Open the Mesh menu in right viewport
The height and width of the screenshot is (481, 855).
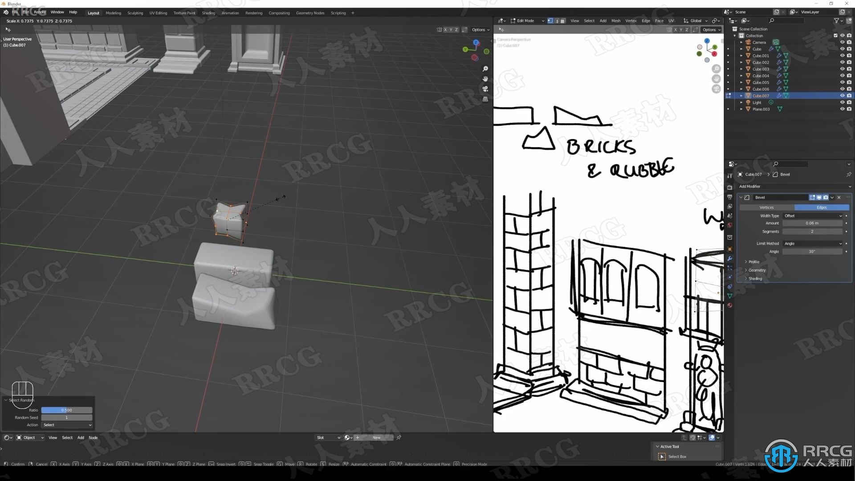[x=616, y=20]
